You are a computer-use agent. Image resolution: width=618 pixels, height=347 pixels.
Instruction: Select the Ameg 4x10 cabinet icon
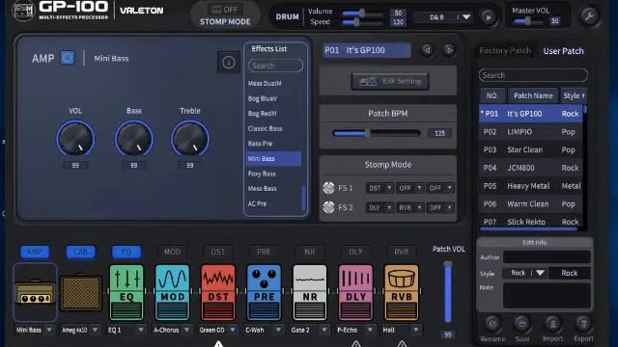(x=81, y=293)
